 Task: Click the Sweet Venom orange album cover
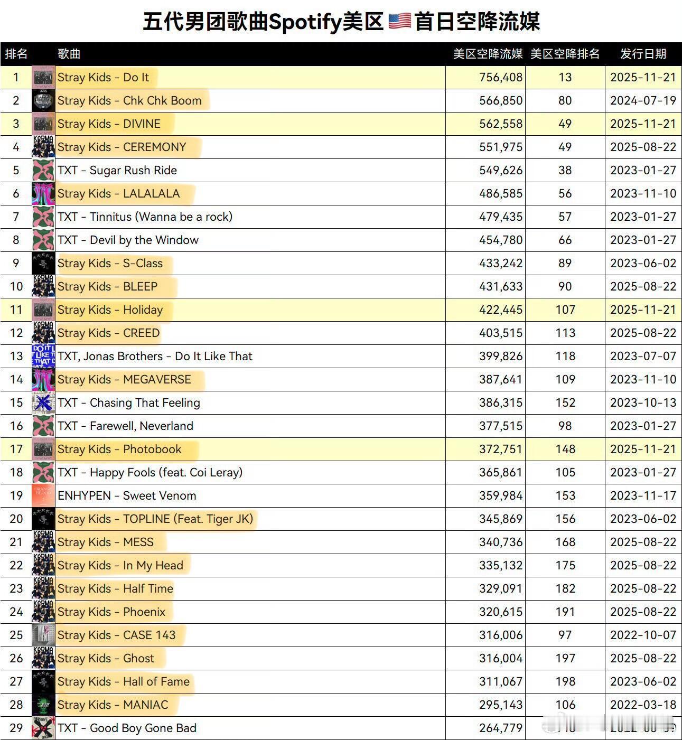43,495
